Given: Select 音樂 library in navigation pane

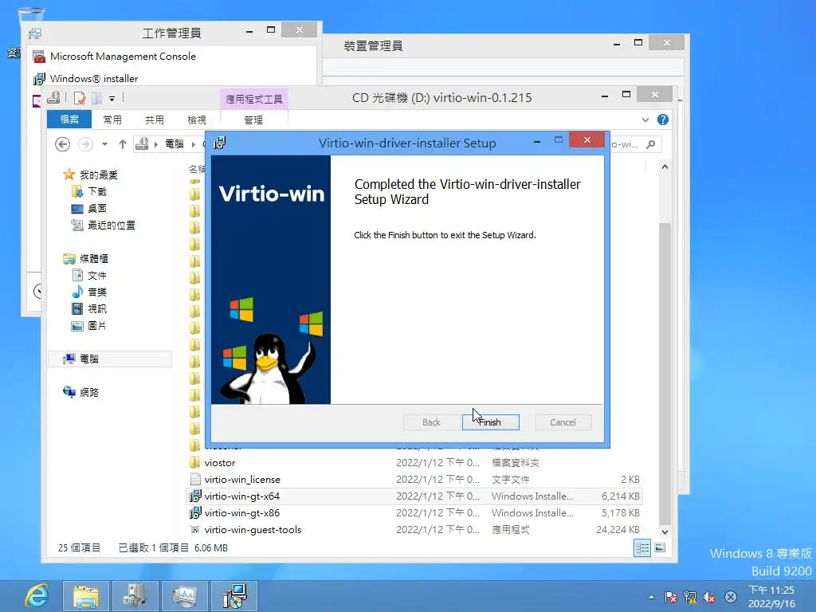Looking at the screenshot, I should click(x=96, y=292).
